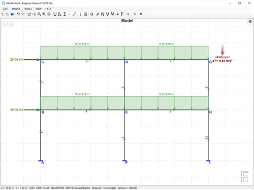
Task: Select fixed support I
Action: tap(208, 161)
